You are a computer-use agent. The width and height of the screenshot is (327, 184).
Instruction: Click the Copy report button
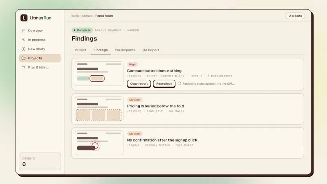point(139,84)
